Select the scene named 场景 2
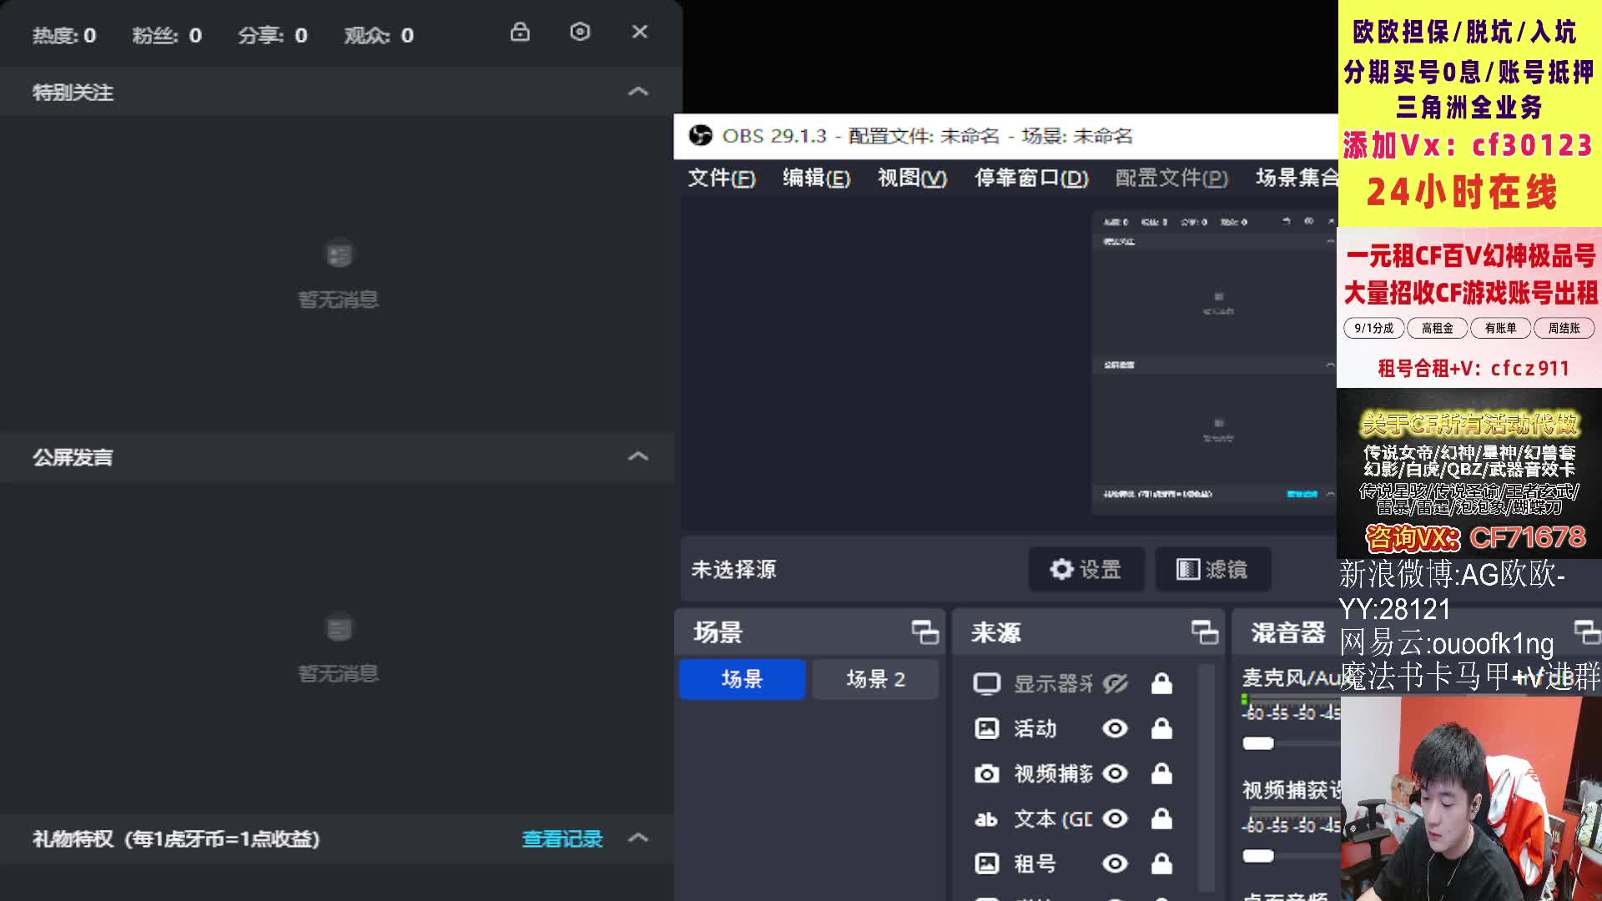 coord(875,679)
